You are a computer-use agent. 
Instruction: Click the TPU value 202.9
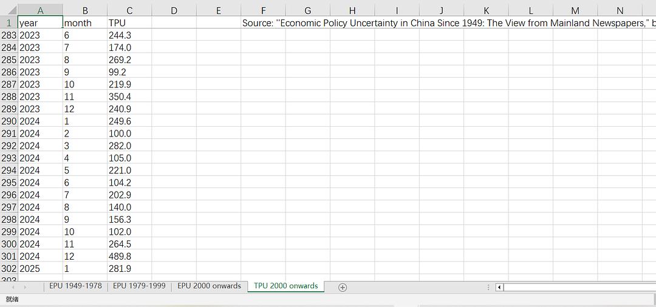tap(129, 195)
